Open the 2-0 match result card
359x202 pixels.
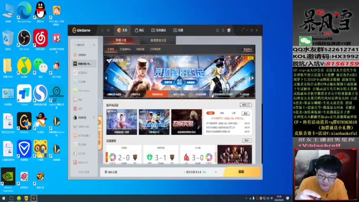click(x=124, y=154)
